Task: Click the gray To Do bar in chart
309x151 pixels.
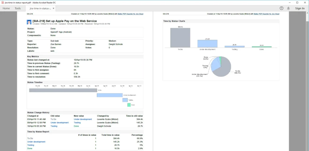Action: 180,38
